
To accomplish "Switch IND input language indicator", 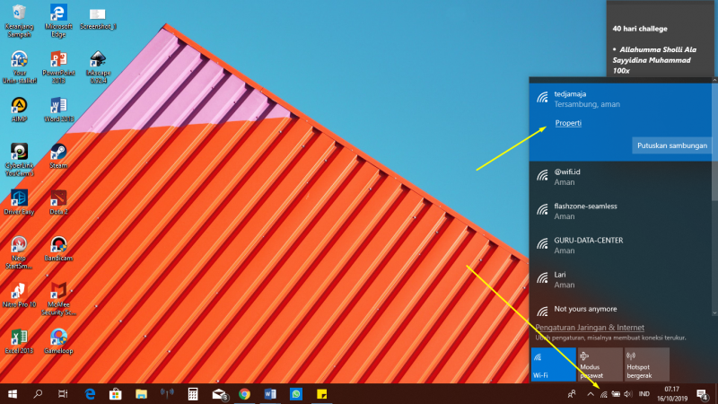I will [644, 394].
